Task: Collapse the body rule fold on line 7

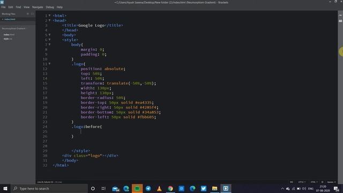Action: pos(50,44)
